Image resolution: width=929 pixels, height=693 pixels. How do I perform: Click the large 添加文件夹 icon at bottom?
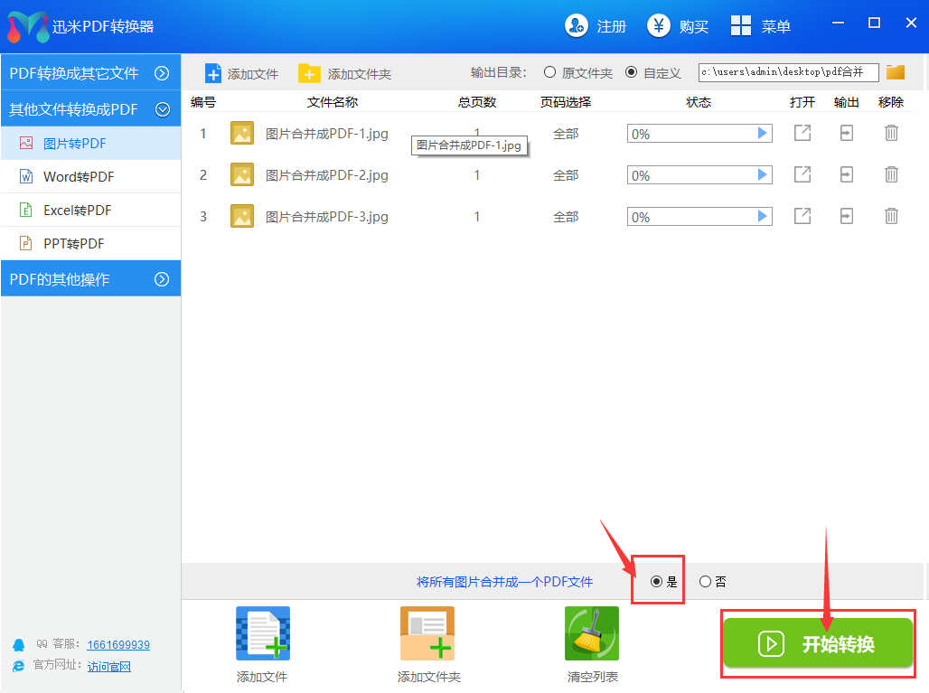[428, 634]
